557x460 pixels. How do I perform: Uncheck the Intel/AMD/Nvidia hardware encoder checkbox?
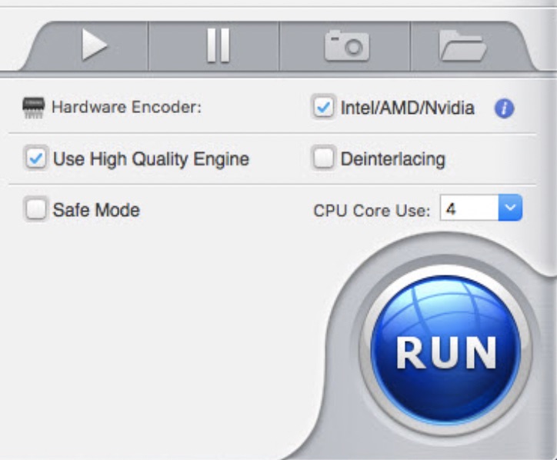[323, 107]
